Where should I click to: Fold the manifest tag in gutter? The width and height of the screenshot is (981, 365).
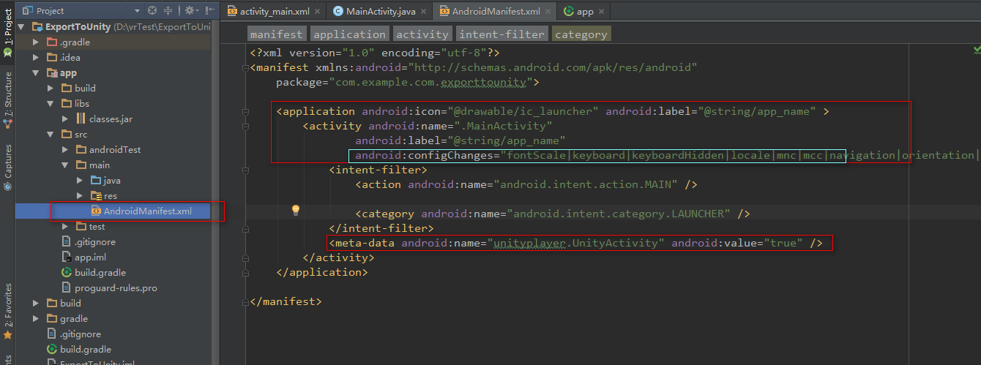click(245, 68)
